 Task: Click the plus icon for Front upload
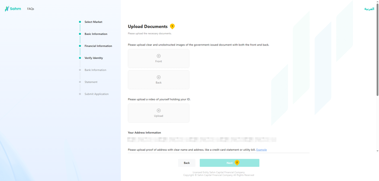[x=158, y=56]
